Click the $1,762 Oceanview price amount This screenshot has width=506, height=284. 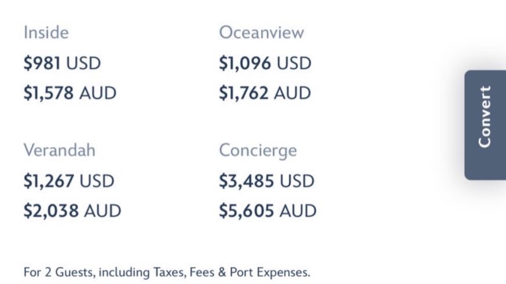click(245, 93)
